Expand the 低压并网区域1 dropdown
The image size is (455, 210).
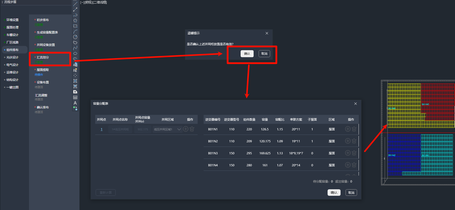[x=179, y=129]
